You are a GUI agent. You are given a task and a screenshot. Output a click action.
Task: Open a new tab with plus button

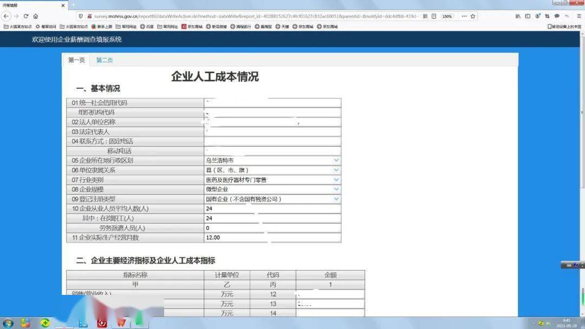(73, 5)
